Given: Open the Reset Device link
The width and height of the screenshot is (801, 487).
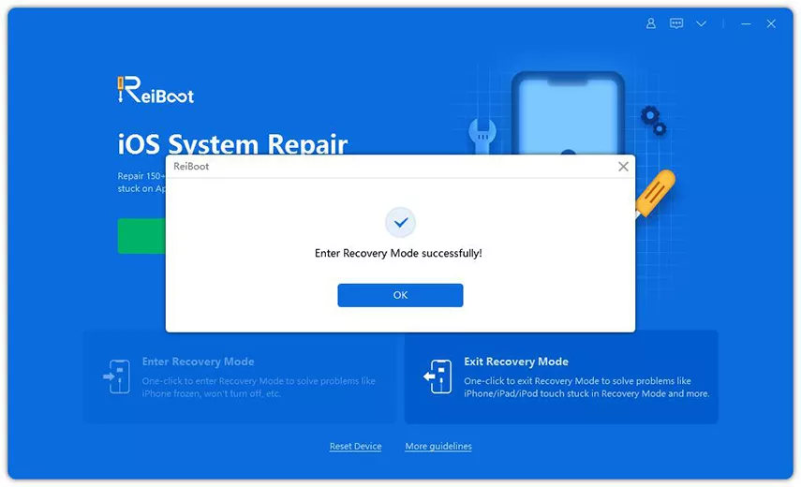Looking at the screenshot, I should (x=356, y=446).
